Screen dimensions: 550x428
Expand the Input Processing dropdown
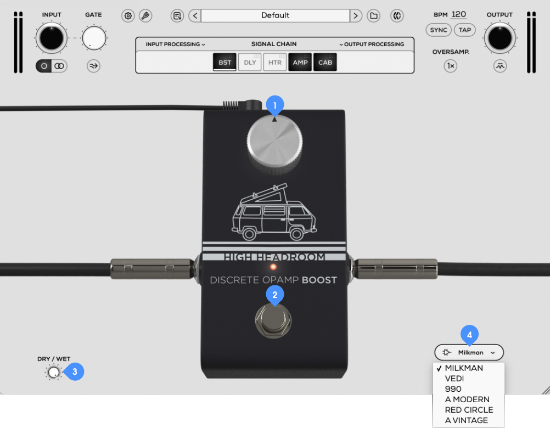tap(175, 44)
